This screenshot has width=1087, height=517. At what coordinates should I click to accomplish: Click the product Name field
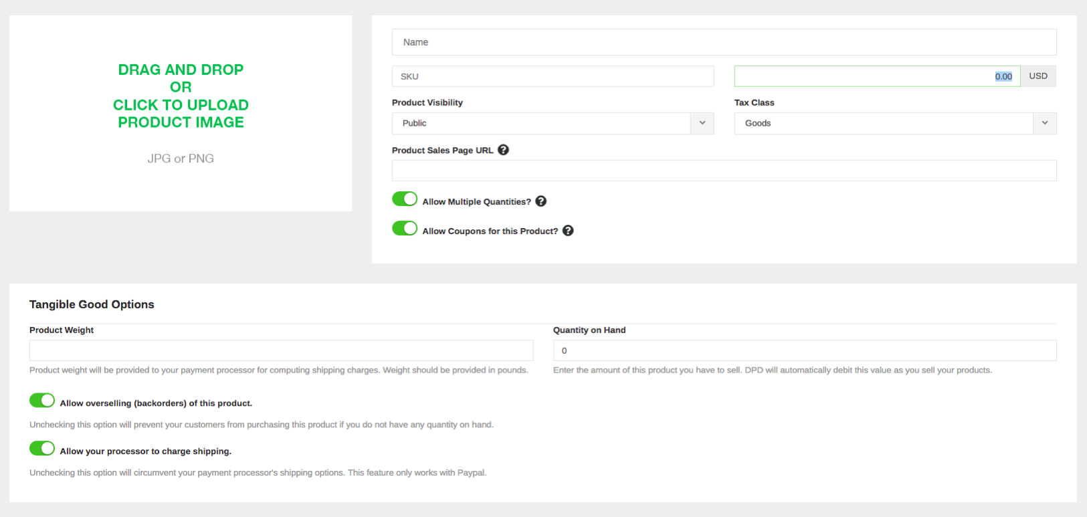(724, 42)
